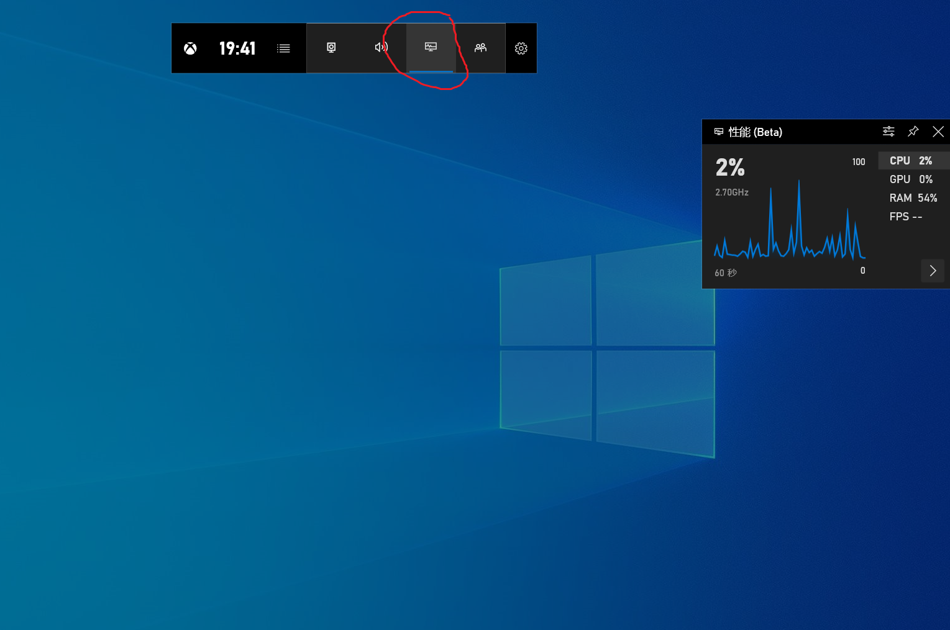This screenshot has height=630, width=950.
Task: Click the monitor icon beside 性能 (Beta)
Action: [719, 132]
